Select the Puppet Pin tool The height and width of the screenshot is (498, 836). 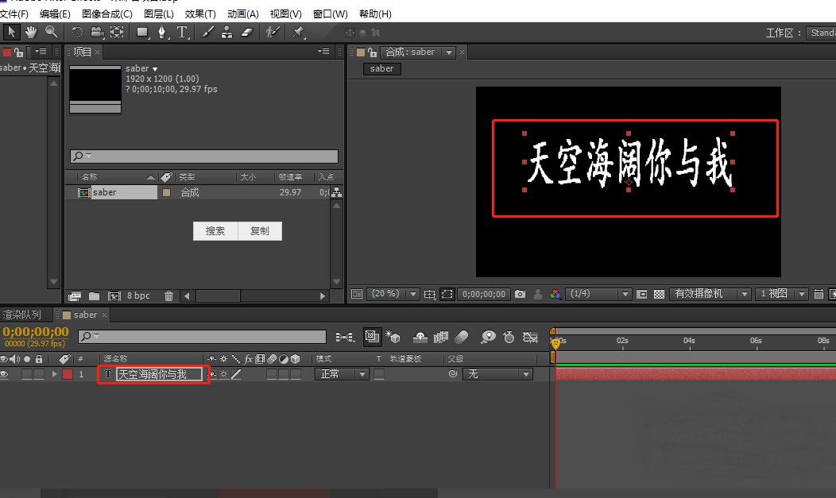point(297,32)
